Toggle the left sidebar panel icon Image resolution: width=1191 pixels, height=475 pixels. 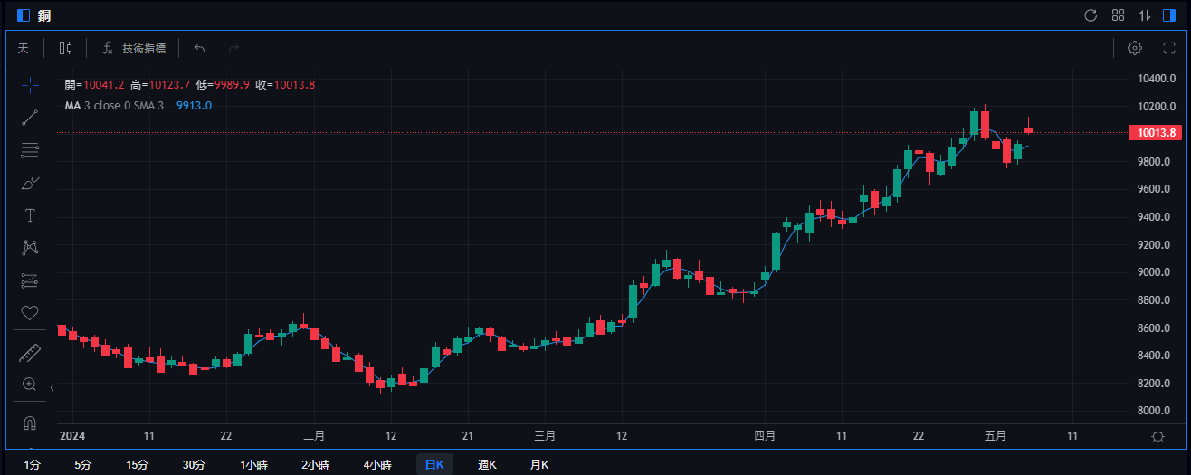tap(23, 15)
